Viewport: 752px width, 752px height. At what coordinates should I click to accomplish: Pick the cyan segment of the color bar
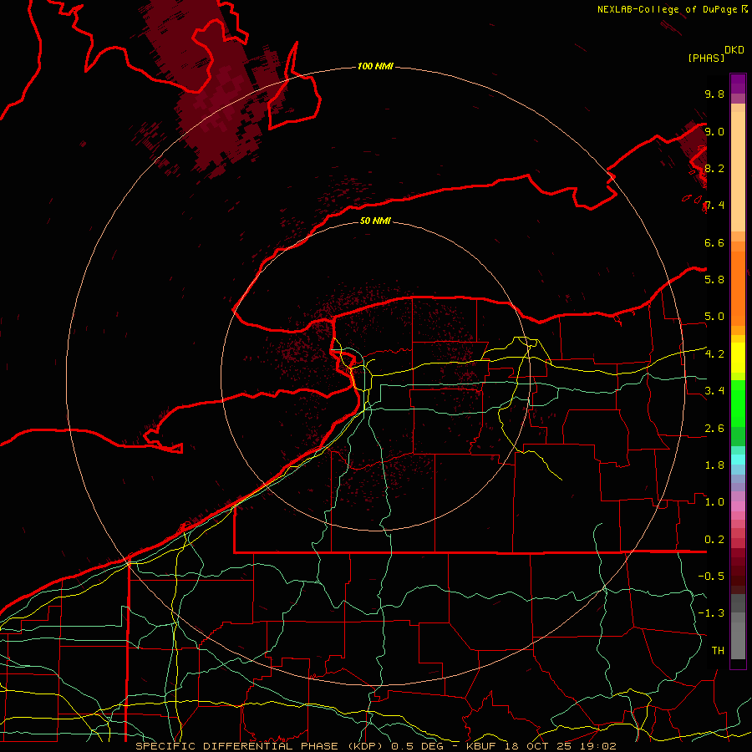738,460
